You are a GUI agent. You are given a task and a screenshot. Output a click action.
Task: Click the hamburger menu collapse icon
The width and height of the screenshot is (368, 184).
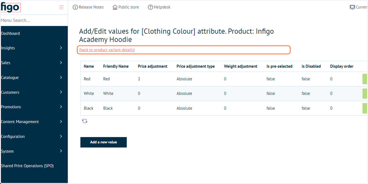click(61, 7)
